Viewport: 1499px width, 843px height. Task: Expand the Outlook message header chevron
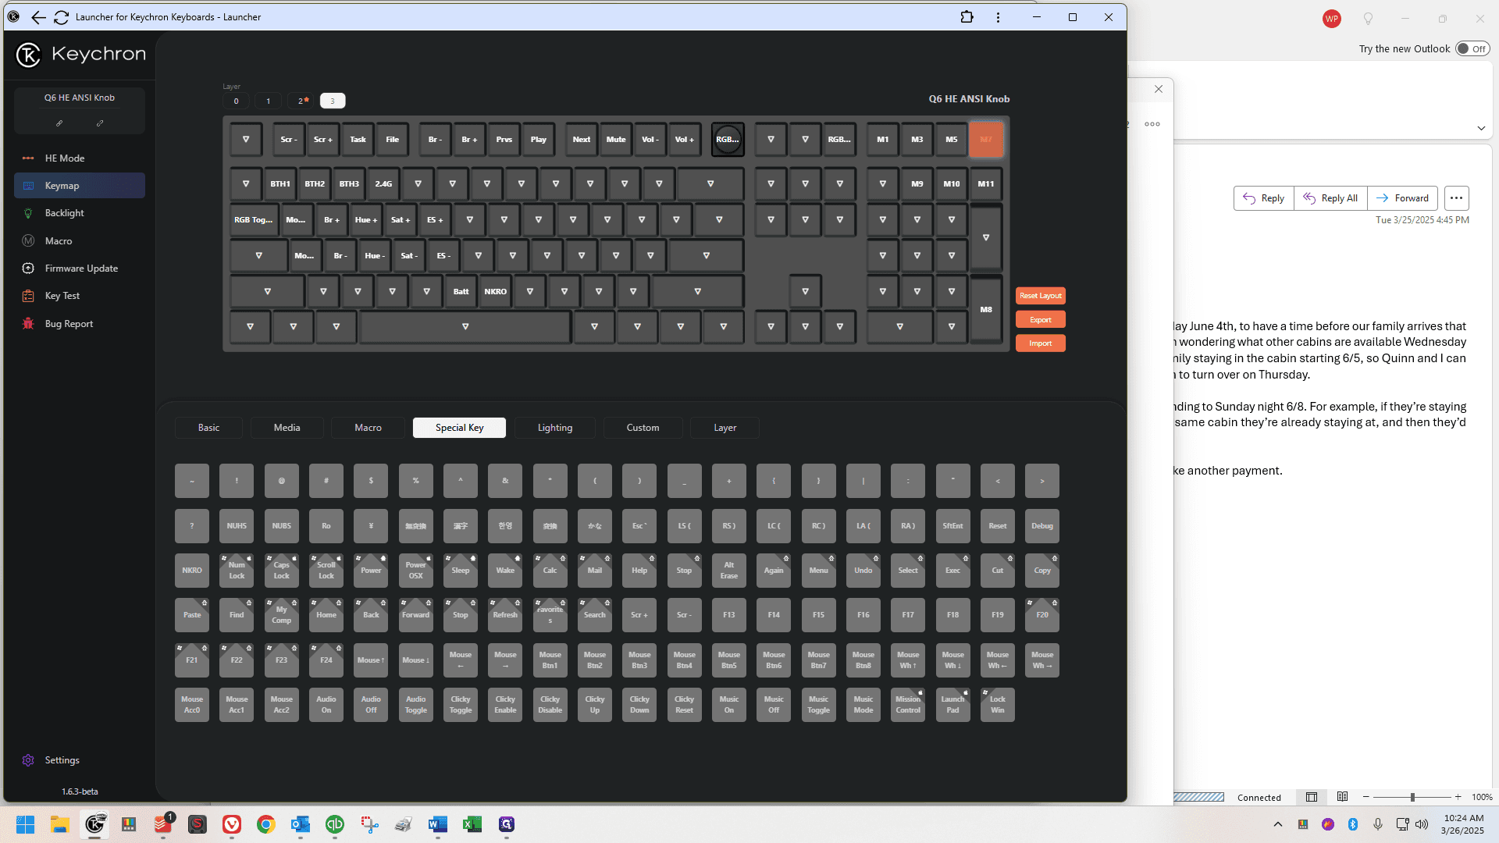pyautogui.click(x=1481, y=128)
